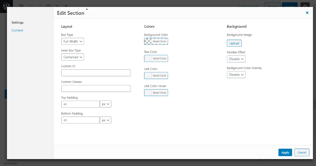This screenshot has height=166, width=316.
Task: Apply the section settings
Action: pyautogui.click(x=285, y=152)
